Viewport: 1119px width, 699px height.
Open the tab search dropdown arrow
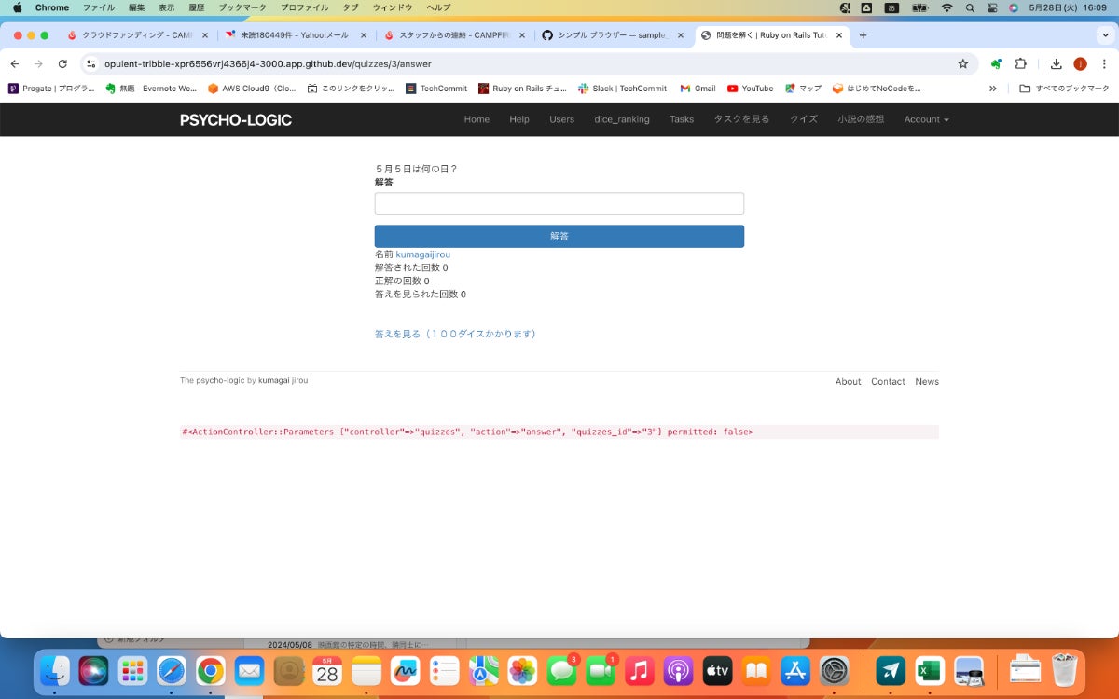(1105, 35)
